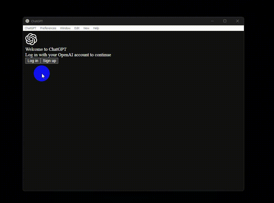The width and height of the screenshot is (274, 203).
Task: Close the ChatGPT window
Action: coord(237,21)
